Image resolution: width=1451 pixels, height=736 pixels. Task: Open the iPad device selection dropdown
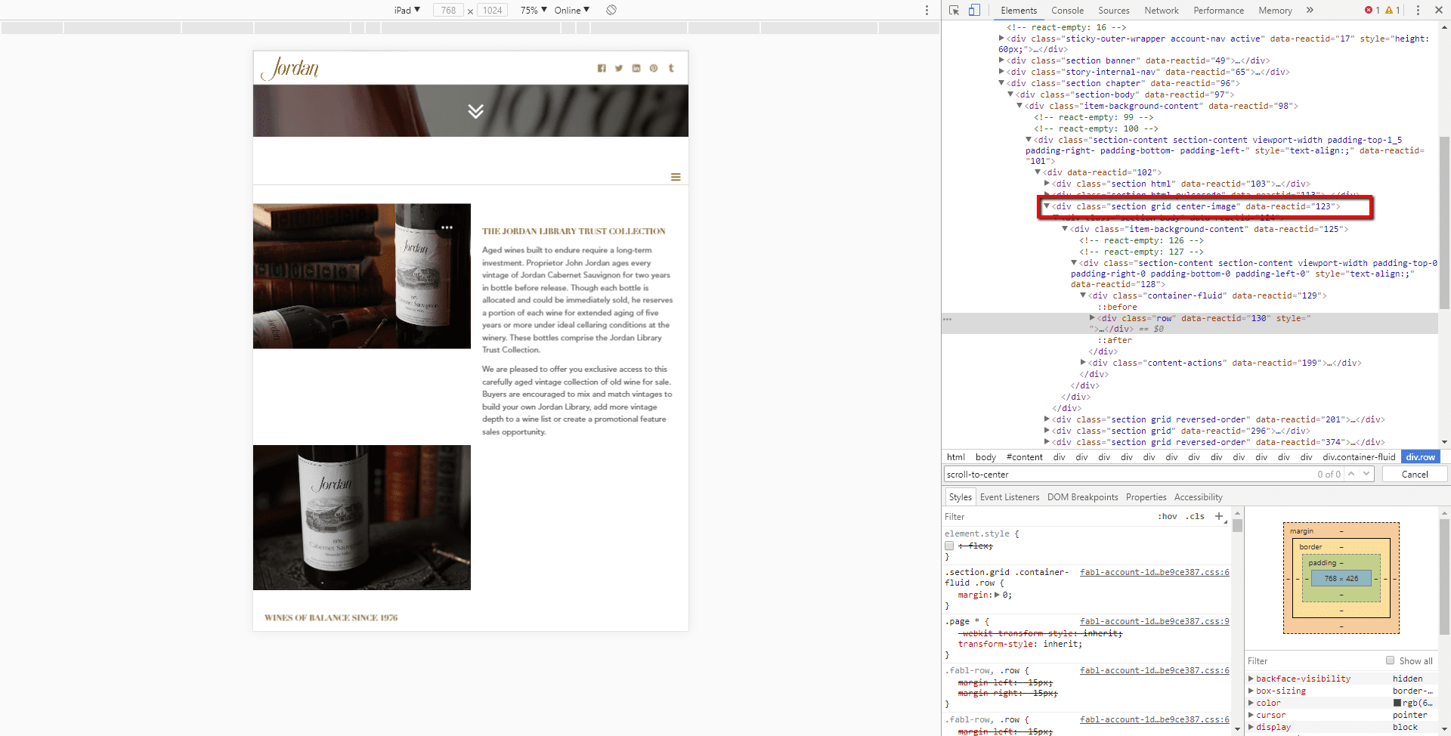click(407, 10)
